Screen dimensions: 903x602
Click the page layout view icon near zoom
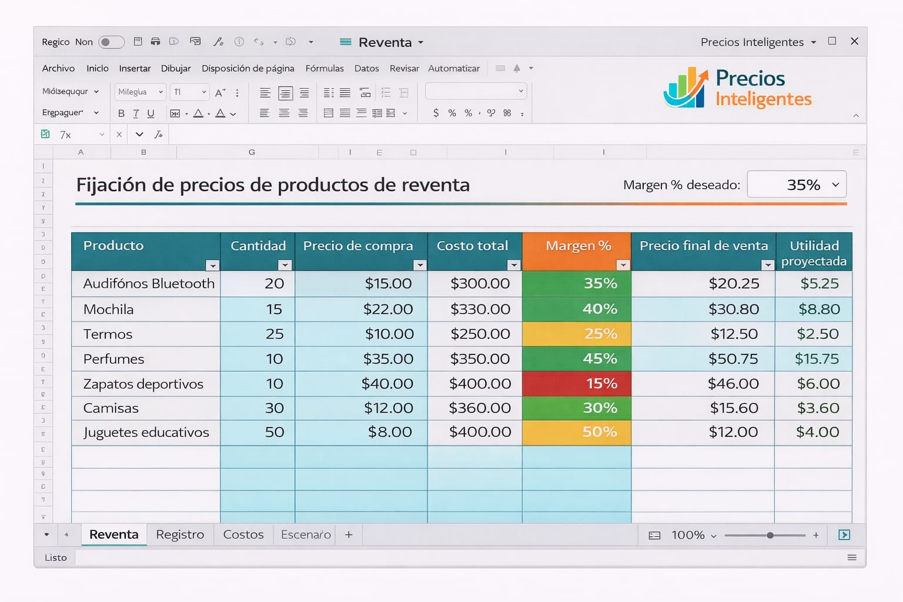(x=654, y=535)
